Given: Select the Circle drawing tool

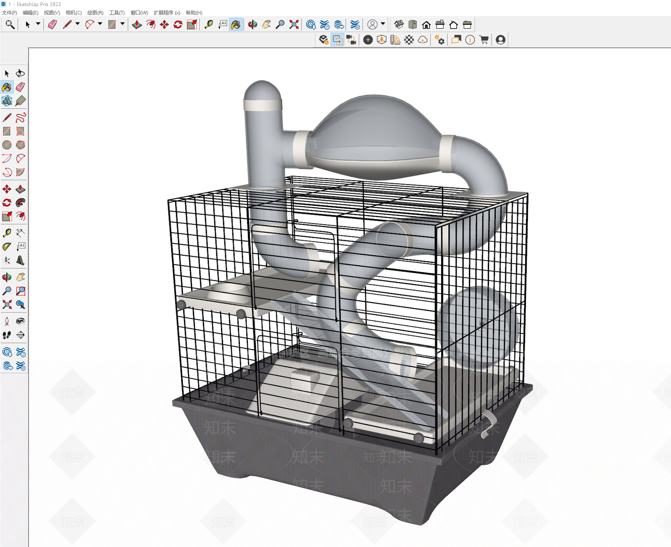Looking at the screenshot, I should click(7, 145).
